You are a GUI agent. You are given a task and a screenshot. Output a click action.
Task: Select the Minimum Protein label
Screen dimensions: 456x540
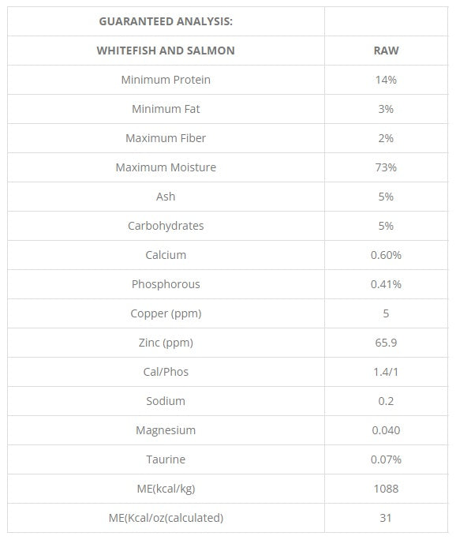click(166, 80)
